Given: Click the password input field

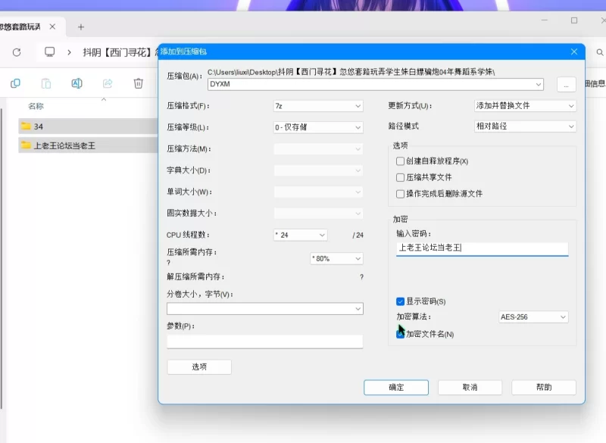Looking at the screenshot, I should pyautogui.click(x=482, y=248).
